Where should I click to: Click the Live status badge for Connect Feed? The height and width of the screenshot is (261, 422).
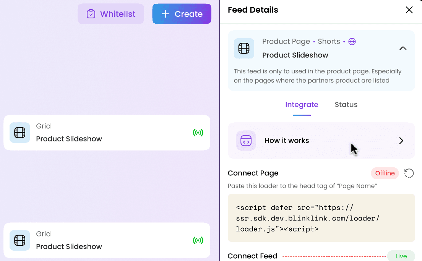[x=401, y=256]
